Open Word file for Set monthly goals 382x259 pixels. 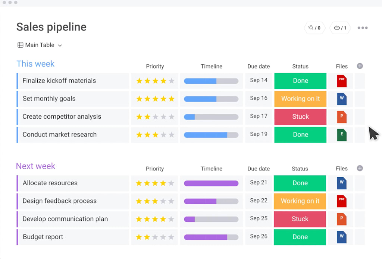click(x=342, y=99)
